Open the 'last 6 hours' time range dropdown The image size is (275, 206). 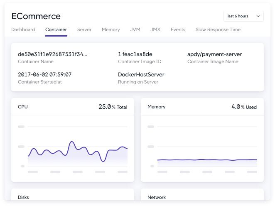tap(243, 16)
